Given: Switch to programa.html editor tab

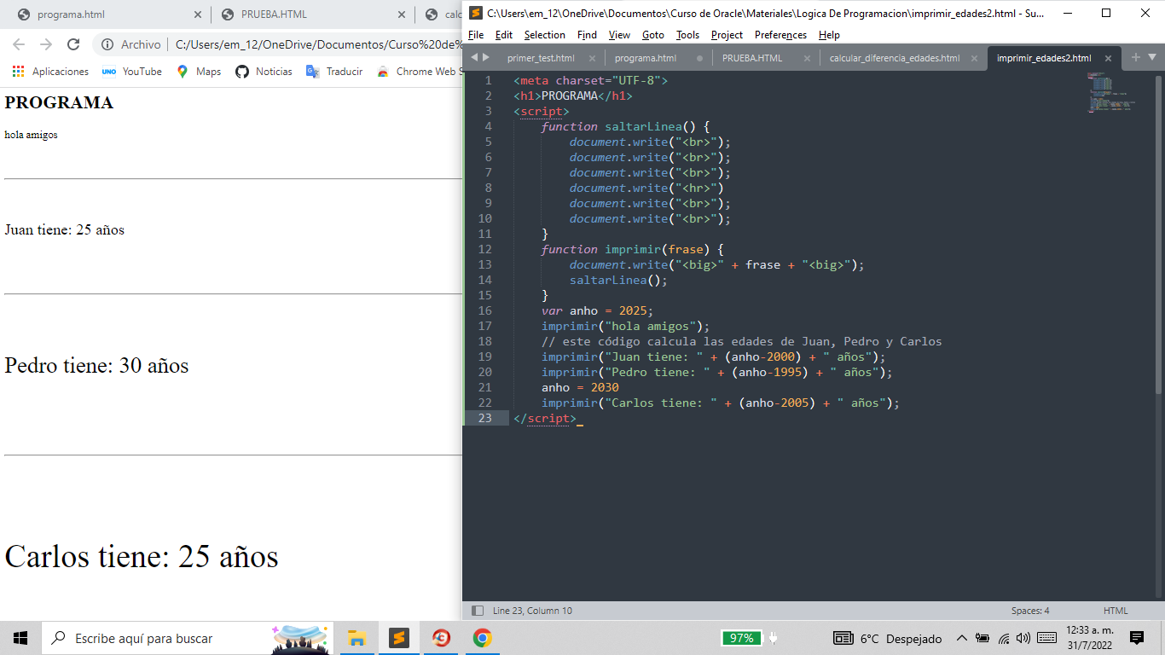Looking at the screenshot, I should tap(646, 58).
